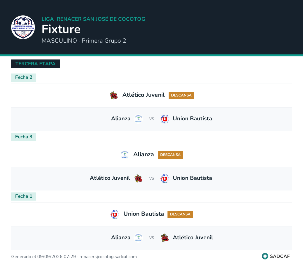Select the Fecha 1 label
Screen dimensions: 303x271
pos(24,196)
